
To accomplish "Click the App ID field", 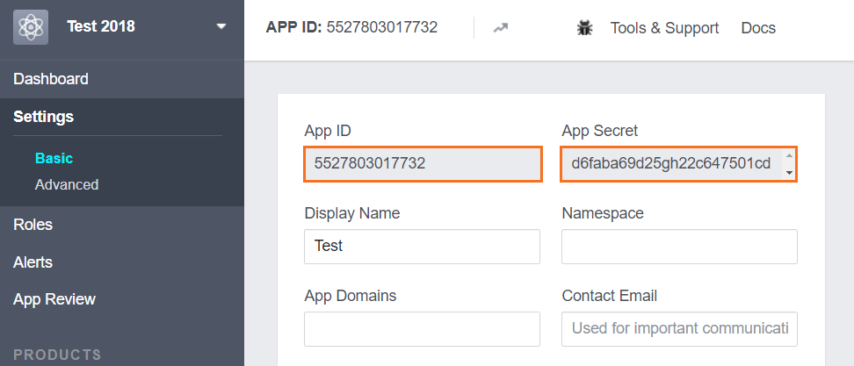I will pyautogui.click(x=422, y=164).
